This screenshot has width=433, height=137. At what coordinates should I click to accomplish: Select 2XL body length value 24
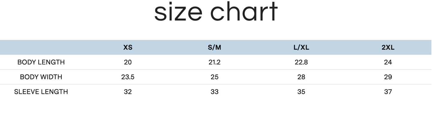pyautogui.click(x=388, y=62)
